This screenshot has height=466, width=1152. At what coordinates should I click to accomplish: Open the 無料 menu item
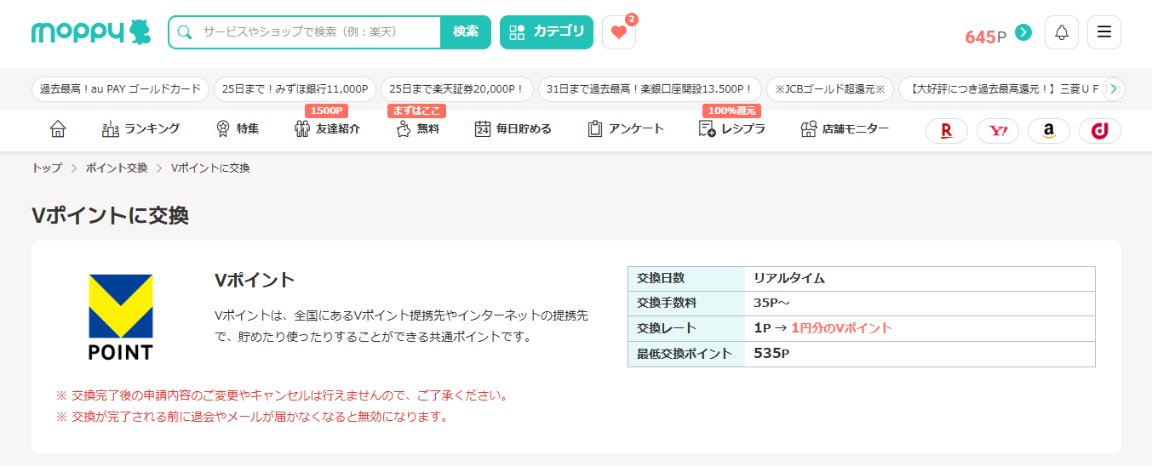[x=417, y=129]
